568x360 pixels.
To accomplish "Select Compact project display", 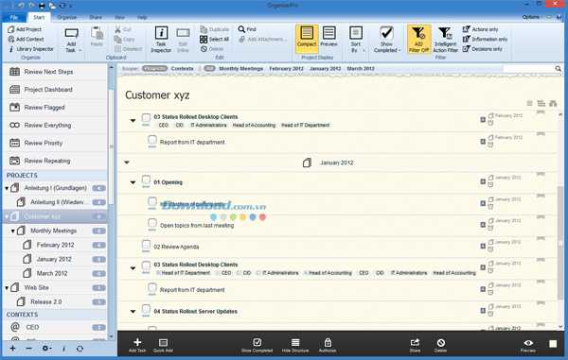I will click(307, 37).
